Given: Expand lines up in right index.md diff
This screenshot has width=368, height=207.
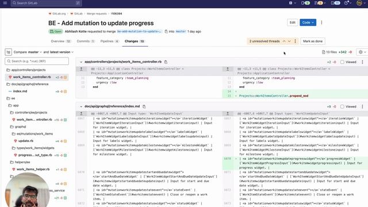Looking at the screenshot, I should [x=228, y=114].
